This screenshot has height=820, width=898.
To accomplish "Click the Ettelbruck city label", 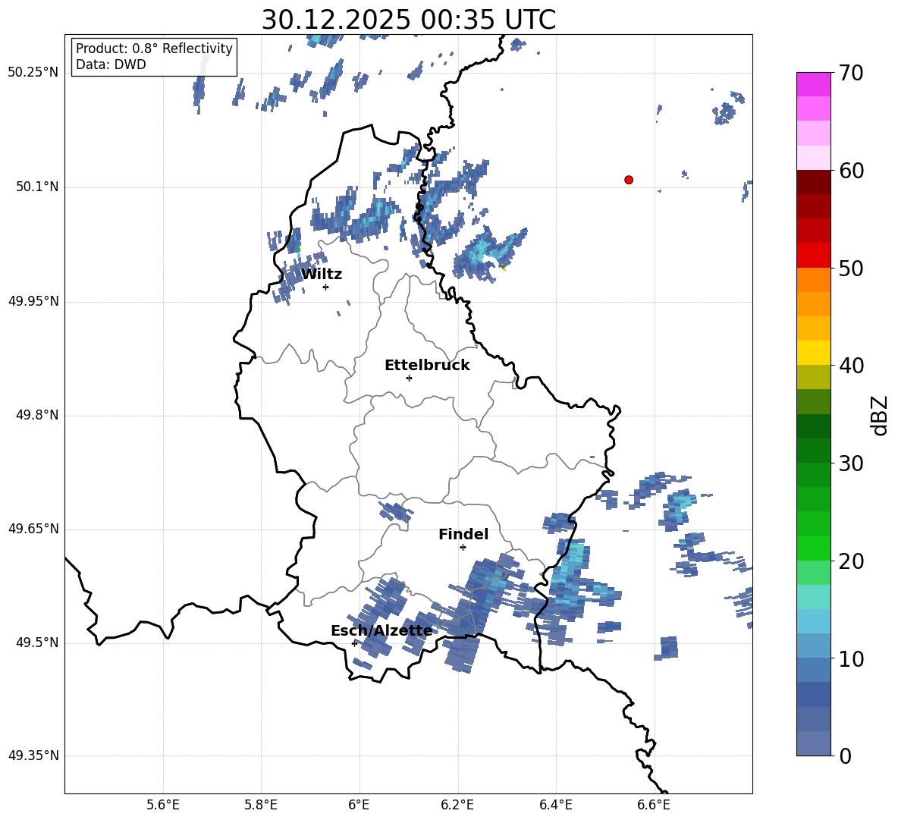I will [427, 366].
